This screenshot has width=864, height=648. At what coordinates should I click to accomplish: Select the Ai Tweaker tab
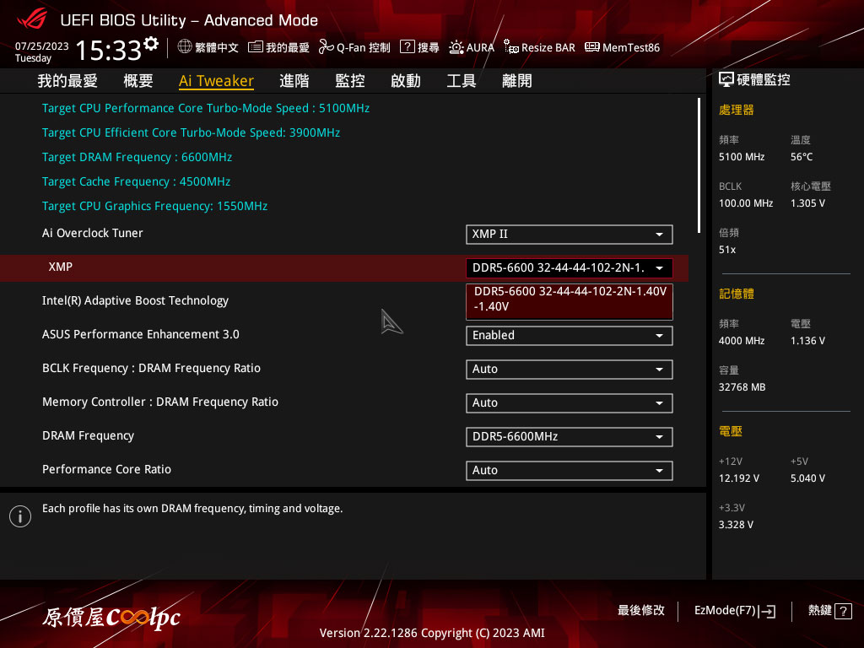point(216,81)
